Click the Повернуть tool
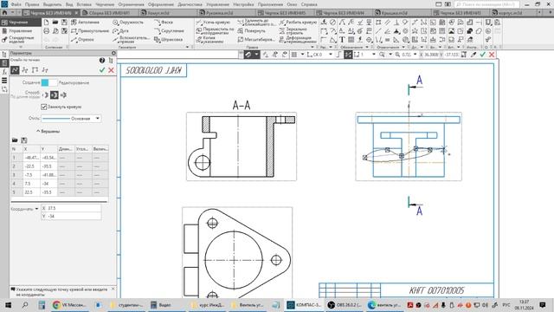 click(x=251, y=31)
